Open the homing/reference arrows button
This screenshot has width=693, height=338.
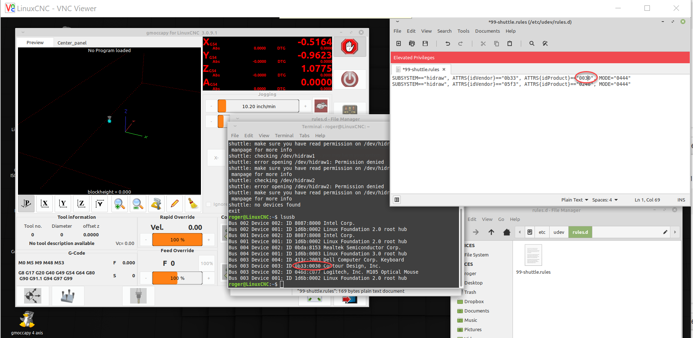[x=33, y=296]
